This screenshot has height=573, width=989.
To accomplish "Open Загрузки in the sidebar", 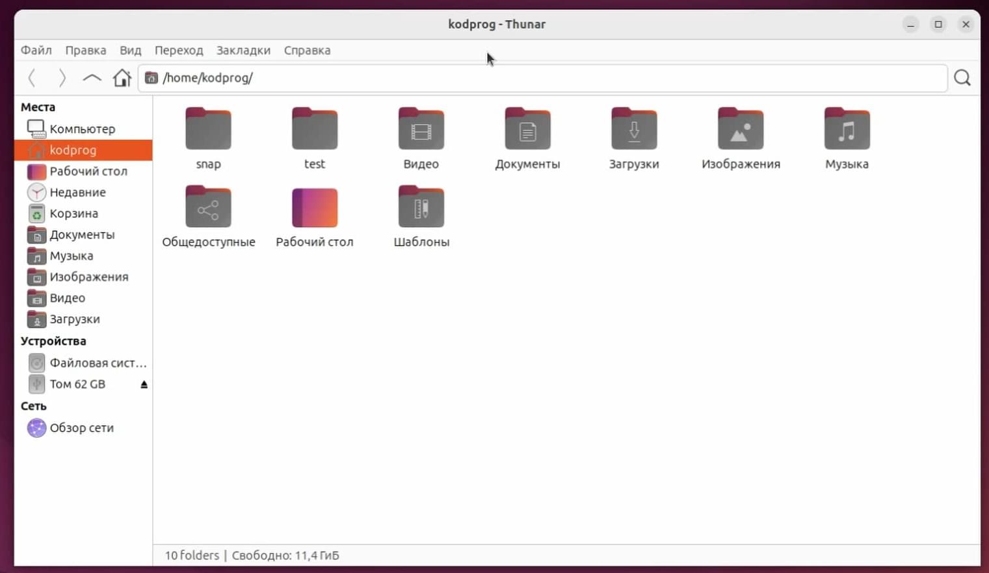I will (83, 319).
